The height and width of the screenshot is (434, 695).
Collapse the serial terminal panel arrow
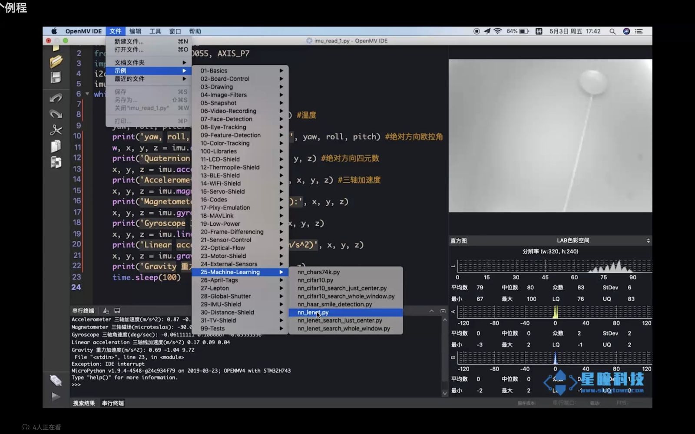coord(431,311)
